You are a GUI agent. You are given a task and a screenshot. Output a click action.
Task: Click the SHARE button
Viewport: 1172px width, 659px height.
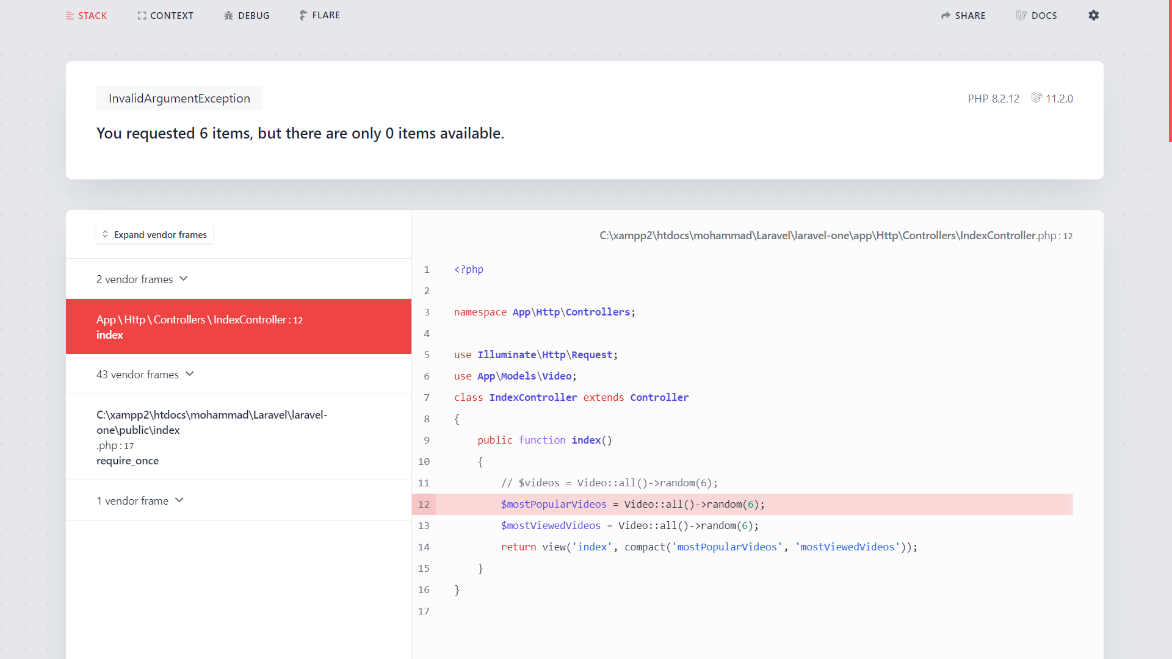(x=963, y=15)
